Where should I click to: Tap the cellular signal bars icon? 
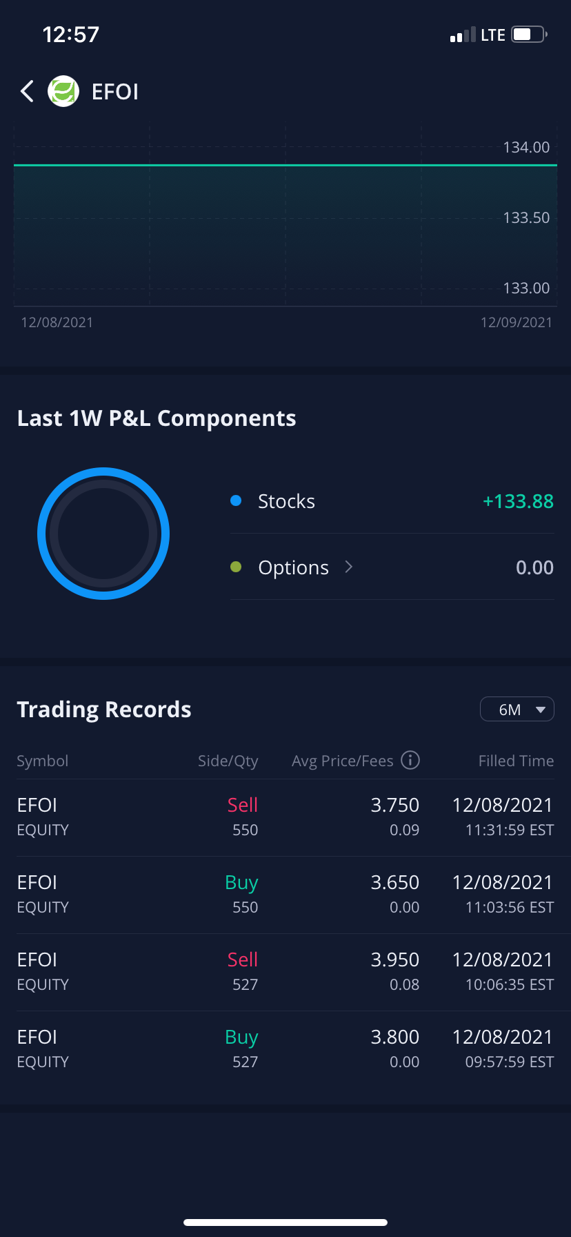coord(462,35)
